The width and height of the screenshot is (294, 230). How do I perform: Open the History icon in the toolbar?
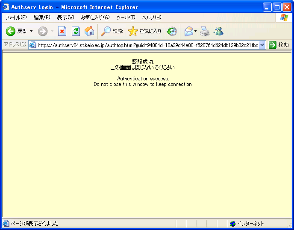pos(172,31)
